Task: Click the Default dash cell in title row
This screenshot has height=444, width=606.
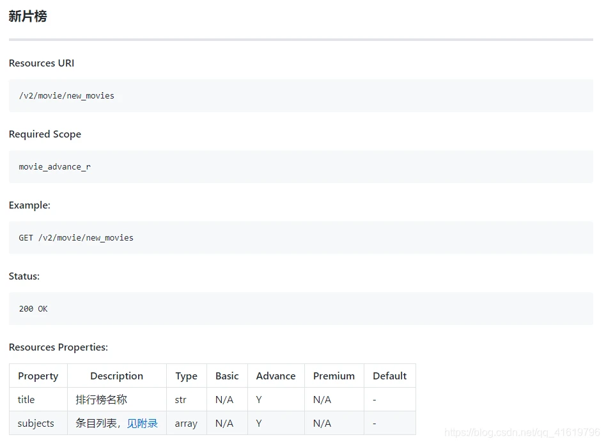Action: (389, 399)
